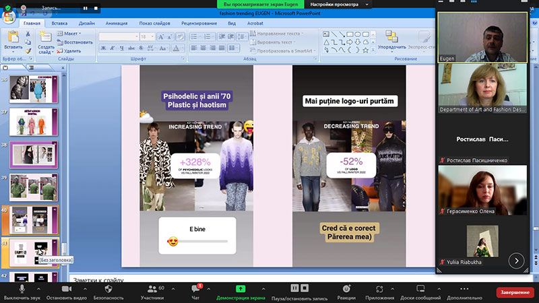Image resolution: width=539 pixels, height=303 pixels.
Task: Click the Вставить paste button
Action: click(13, 42)
